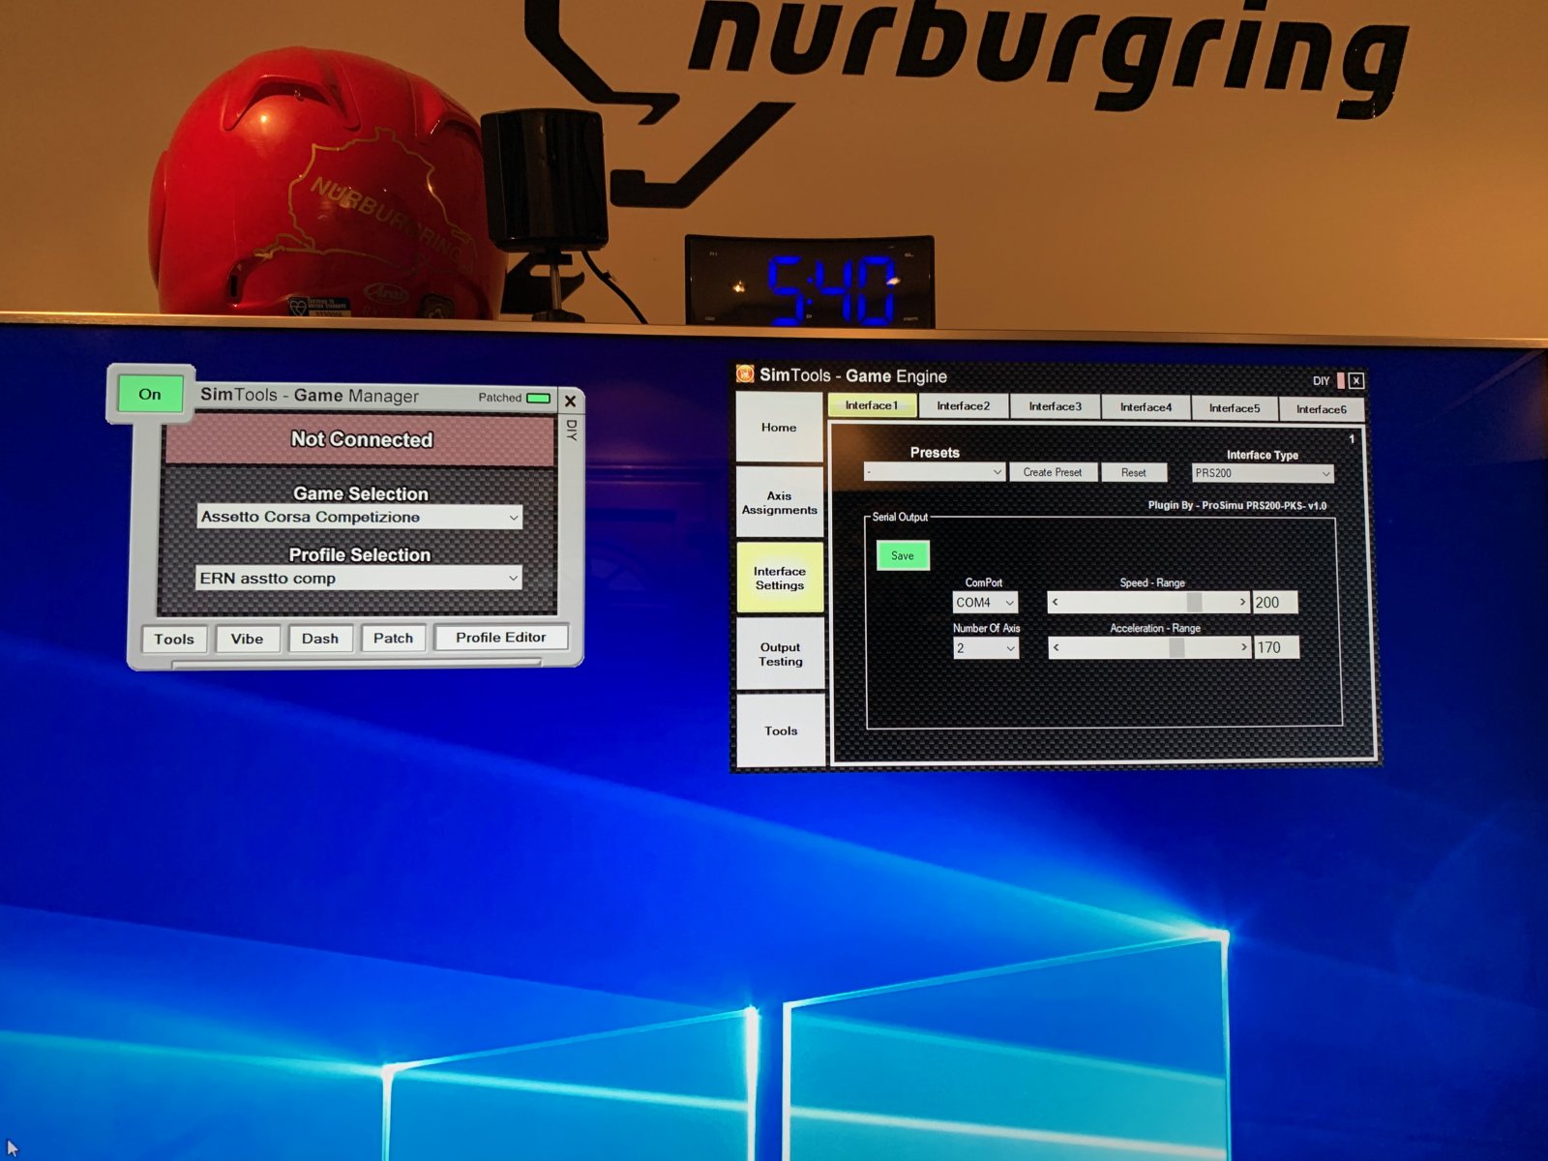Click the Acceleration Range value field 170
Image resolution: width=1548 pixels, height=1161 pixels.
coord(1276,647)
